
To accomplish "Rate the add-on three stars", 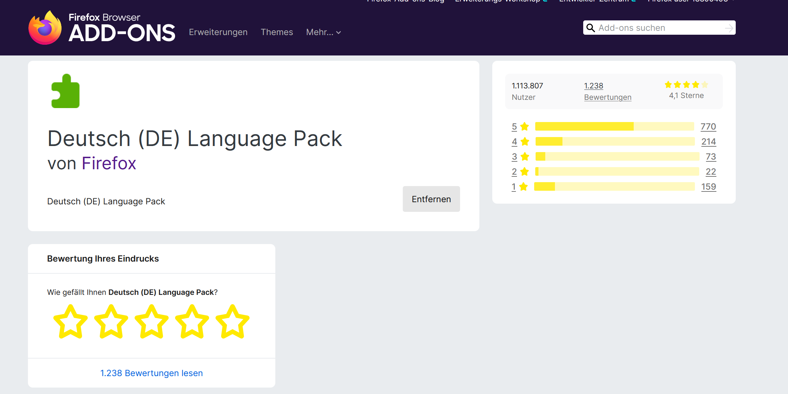I will point(151,321).
